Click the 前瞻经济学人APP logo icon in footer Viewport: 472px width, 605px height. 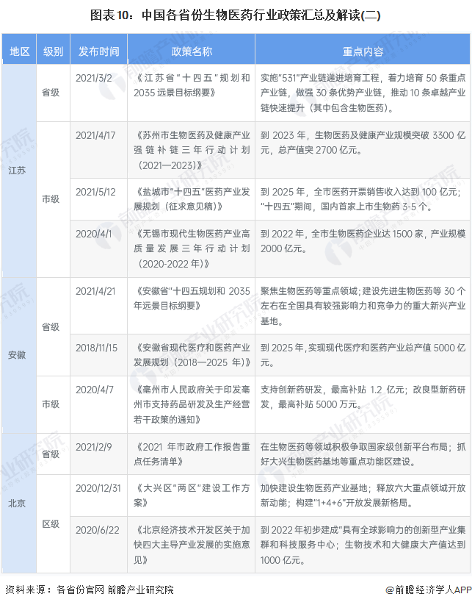tap(391, 590)
